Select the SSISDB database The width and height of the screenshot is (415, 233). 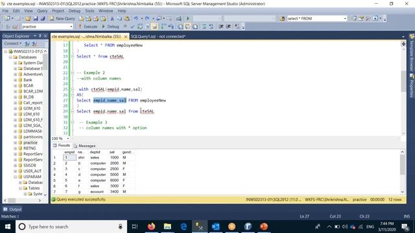click(x=29, y=165)
